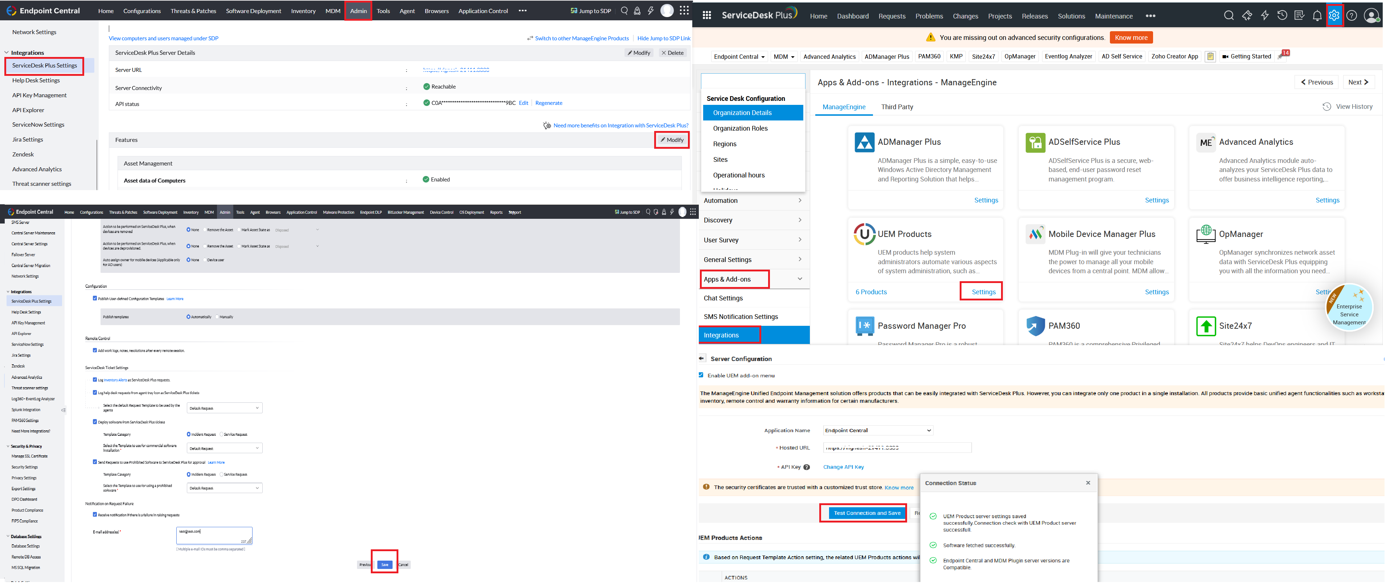Open the search icon in ServiceDesk Plus

(x=1229, y=15)
